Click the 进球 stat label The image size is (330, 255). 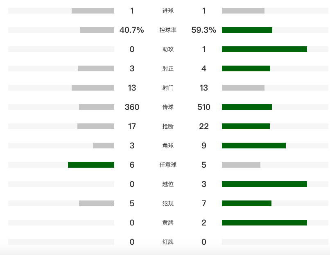(168, 11)
